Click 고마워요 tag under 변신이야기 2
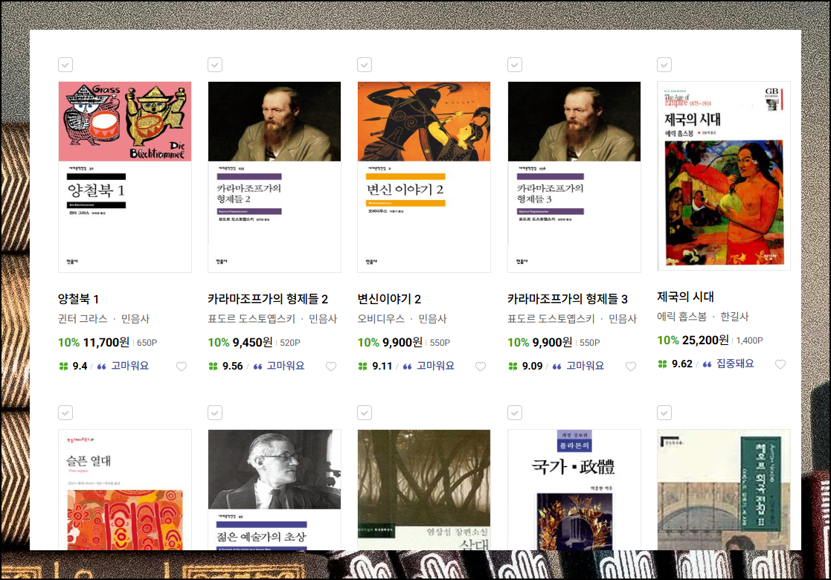 (435, 366)
